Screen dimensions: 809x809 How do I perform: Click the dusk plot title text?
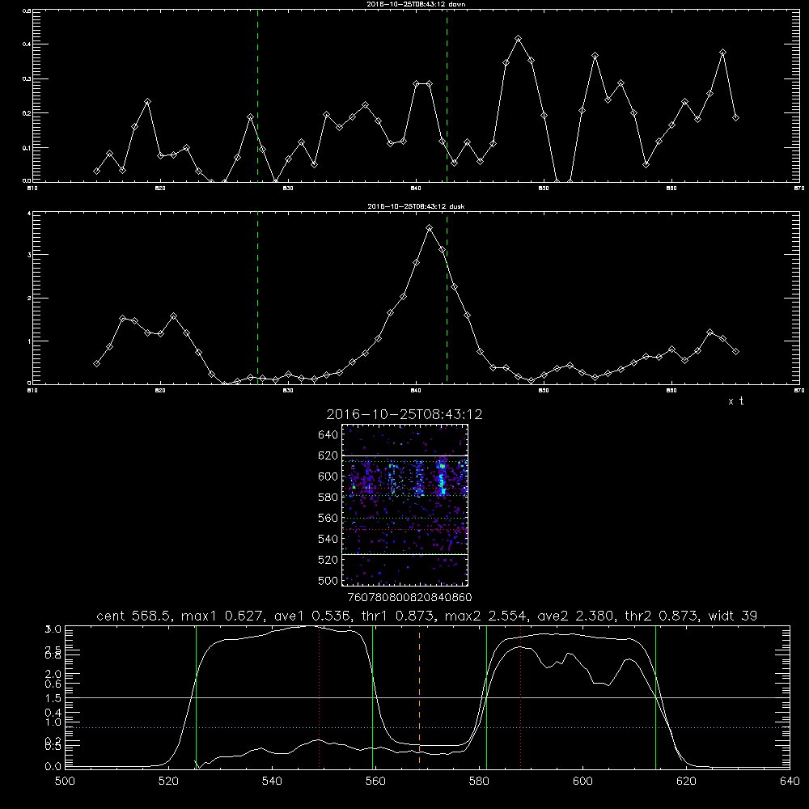coord(416,206)
